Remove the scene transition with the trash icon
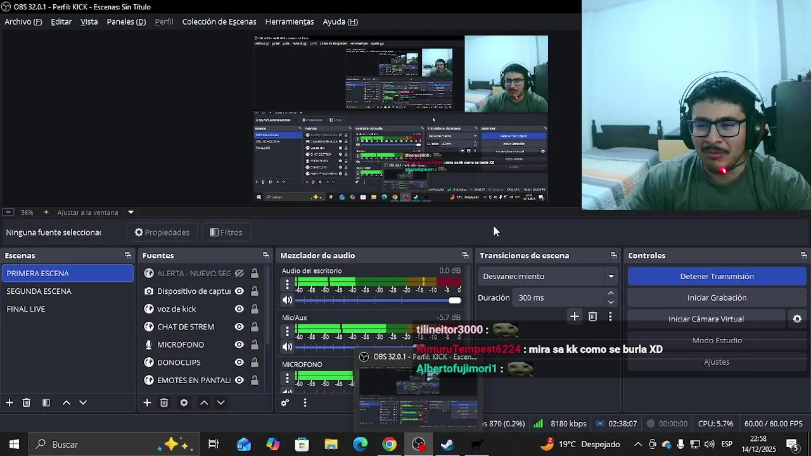This screenshot has height=456, width=811. pyautogui.click(x=592, y=317)
